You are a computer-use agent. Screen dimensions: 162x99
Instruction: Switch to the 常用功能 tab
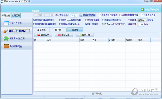pyautogui.click(x=6, y=15)
